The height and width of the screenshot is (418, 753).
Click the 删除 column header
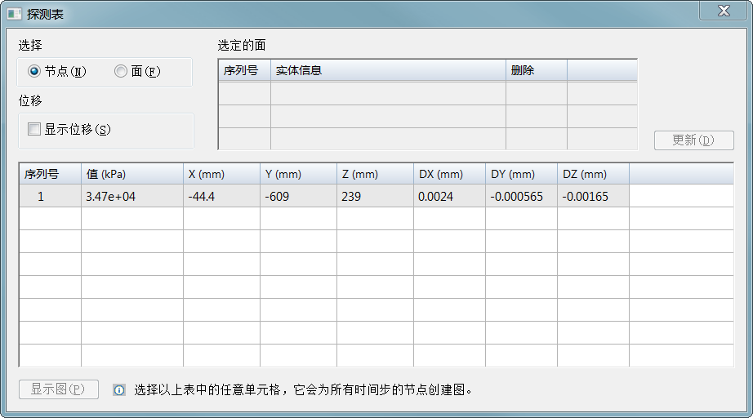pos(536,70)
